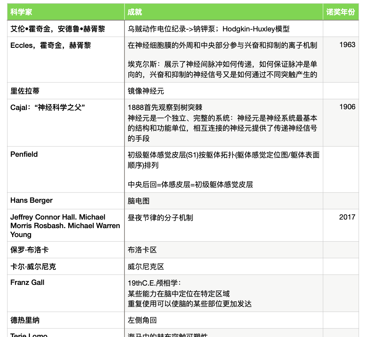Click the 脑电图 cell

224,201
